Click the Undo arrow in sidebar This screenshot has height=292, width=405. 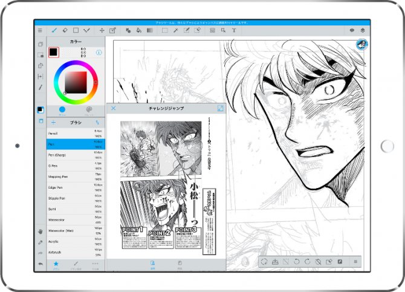tap(40, 264)
